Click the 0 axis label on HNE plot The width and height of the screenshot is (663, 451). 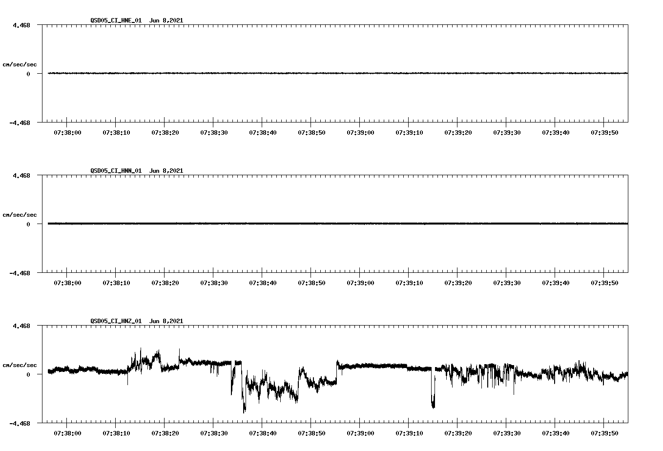click(28, 74)
